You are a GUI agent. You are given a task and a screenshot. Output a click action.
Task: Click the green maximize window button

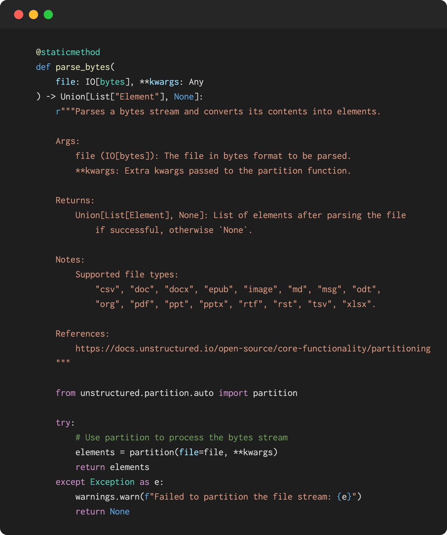pos(48,15)
